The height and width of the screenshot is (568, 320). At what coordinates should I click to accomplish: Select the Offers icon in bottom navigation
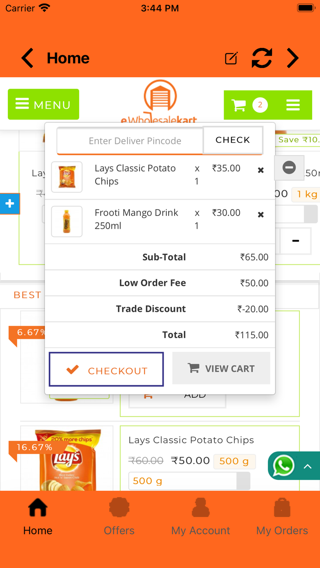point(119,507)
